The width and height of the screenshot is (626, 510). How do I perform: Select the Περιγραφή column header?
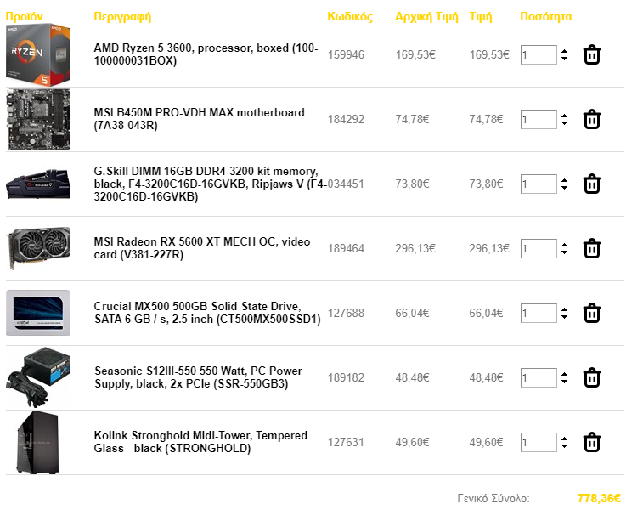(122, 17)
